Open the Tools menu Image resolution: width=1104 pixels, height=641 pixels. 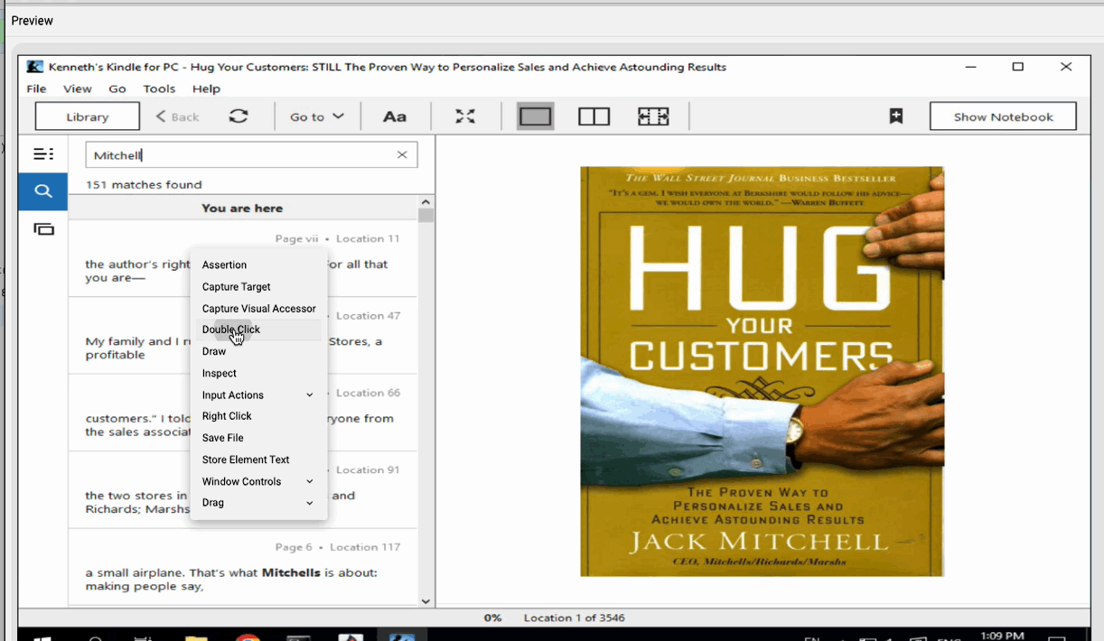[159, 88]
